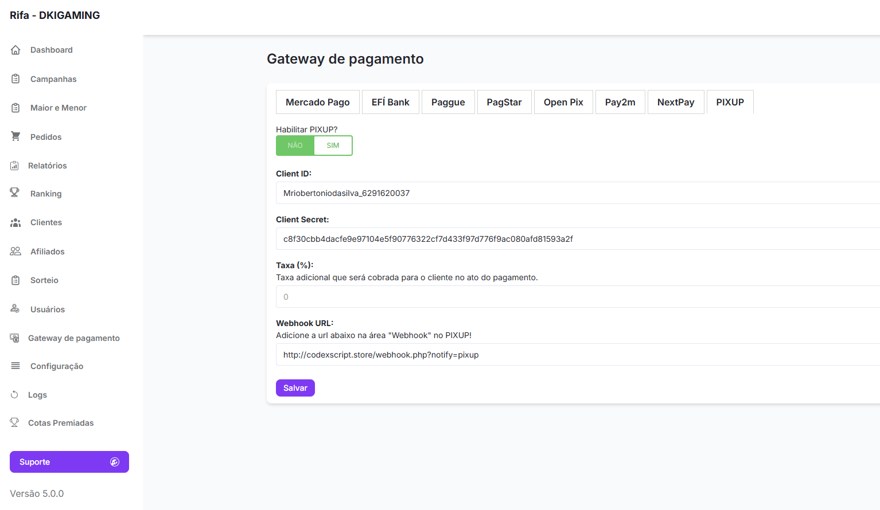Viewport: 880px width, 510px height.
Task: Set Habilitar PIXUP to SIM
Action: (x=333, y=146)
